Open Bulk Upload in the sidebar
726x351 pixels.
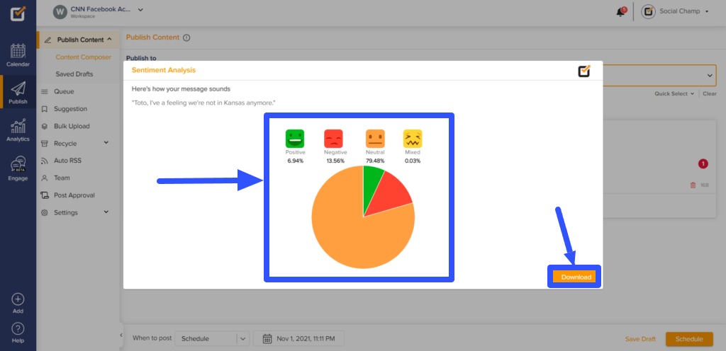click(x=72, y=126)
